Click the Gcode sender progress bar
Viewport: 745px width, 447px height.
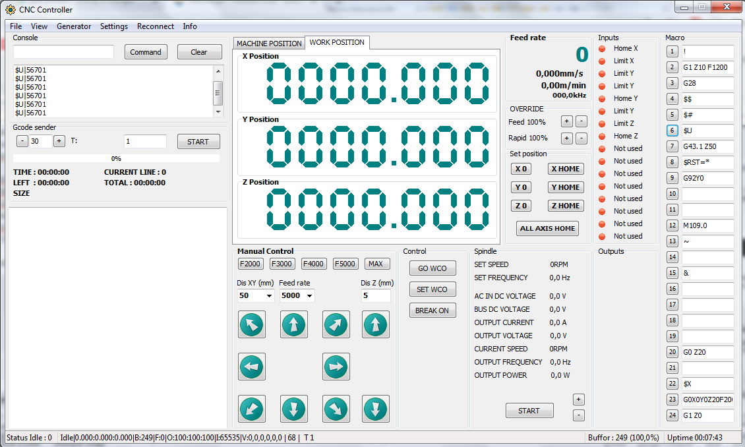tap(116, 159)
